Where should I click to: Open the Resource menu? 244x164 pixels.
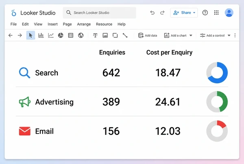(104, 24)
